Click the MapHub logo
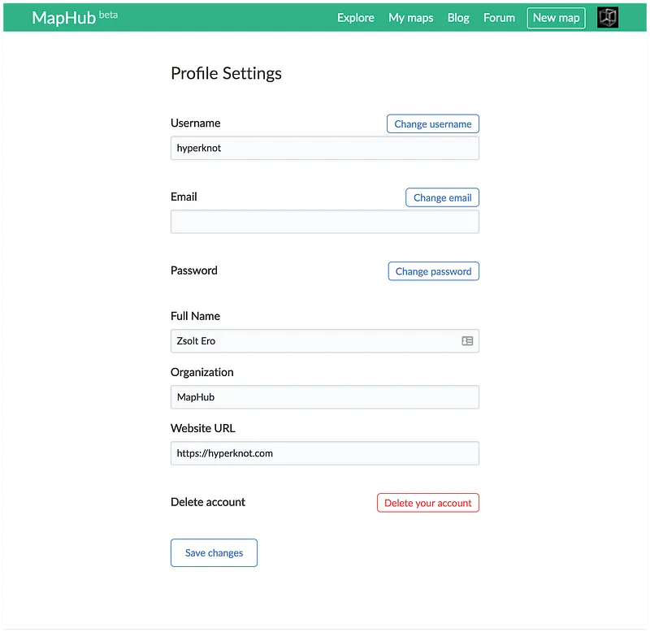The width and height of the screenshot is (650, 632). pos(63,18)
